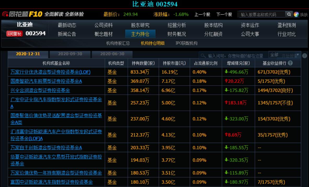Click the 833.34万 holdings value
This screenshot has width=309, height=187.
coord(140,72)
